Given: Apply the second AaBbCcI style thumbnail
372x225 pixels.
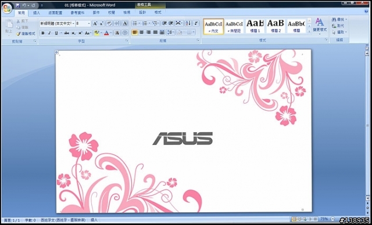Looking at the screenshot, I should (x=234, y=27).
